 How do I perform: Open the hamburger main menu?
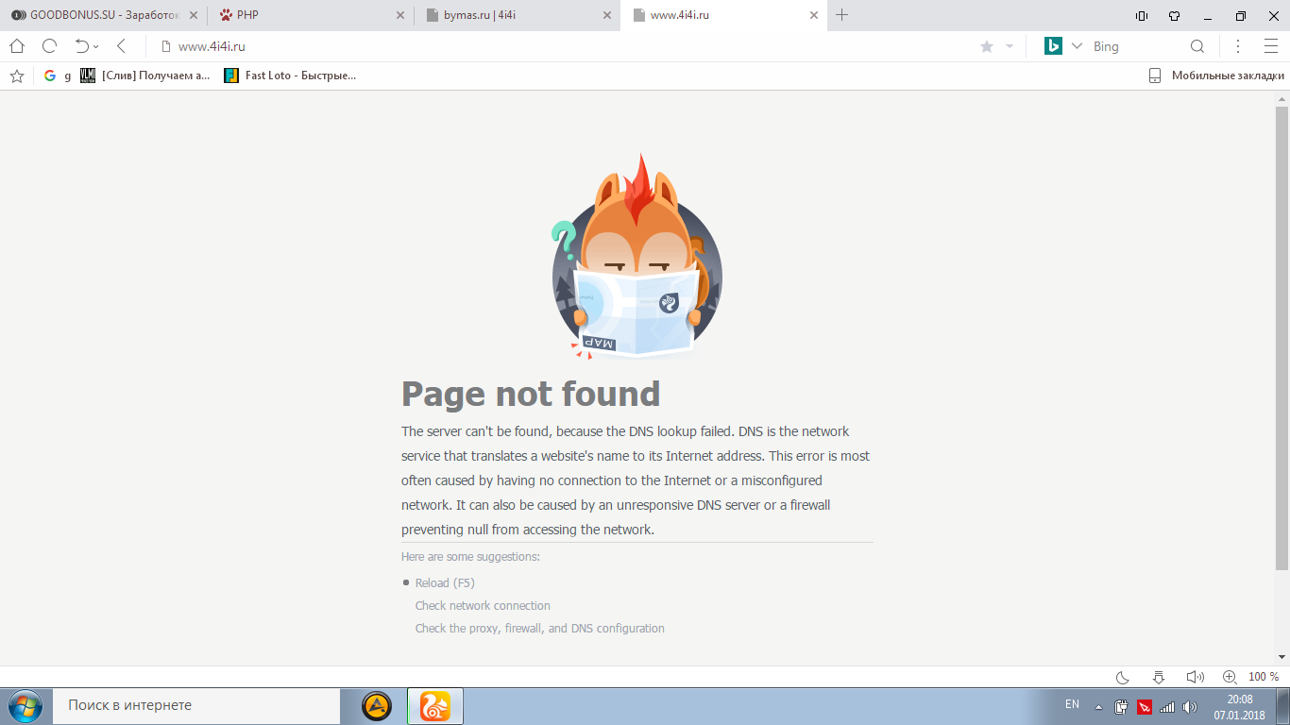(x=1270, y=46)
